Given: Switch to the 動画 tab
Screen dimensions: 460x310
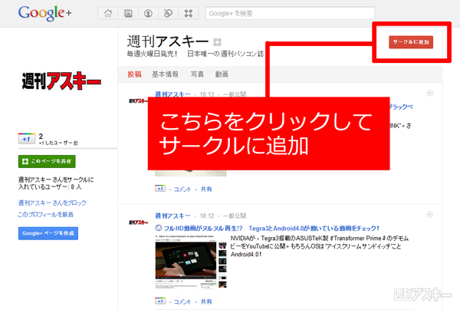Looking at the screenshot, I should click(222, 74).
